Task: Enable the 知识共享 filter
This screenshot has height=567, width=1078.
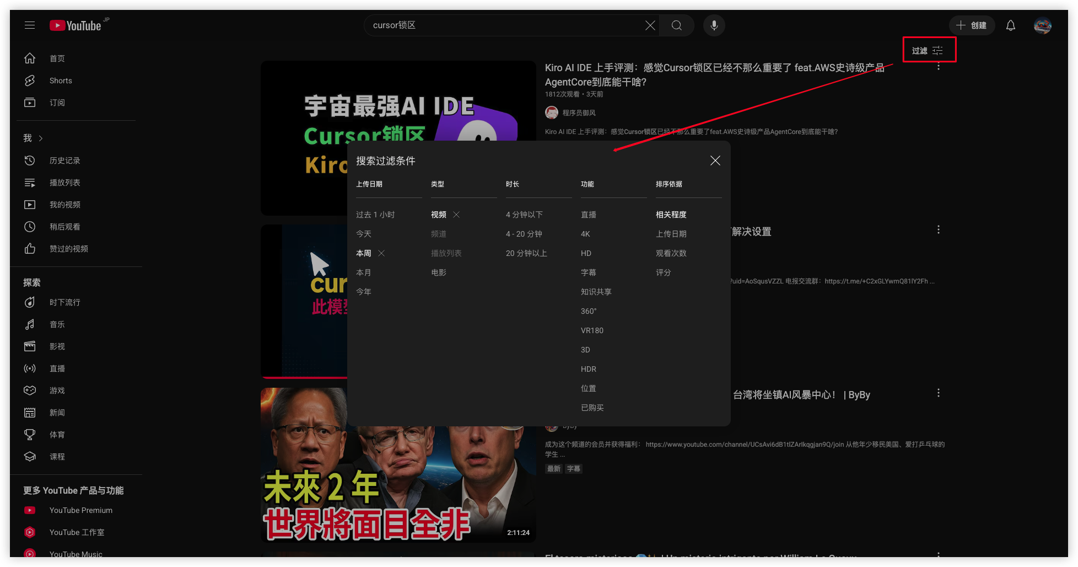Action: pos(596,292)
